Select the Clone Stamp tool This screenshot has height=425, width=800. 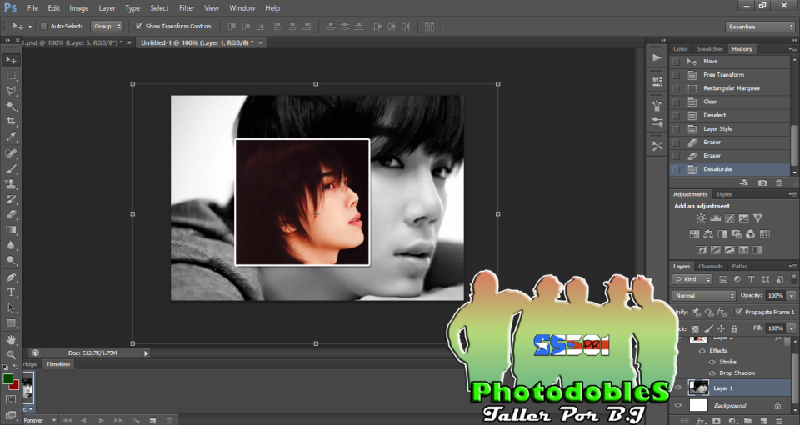click(x=11, y=183)
